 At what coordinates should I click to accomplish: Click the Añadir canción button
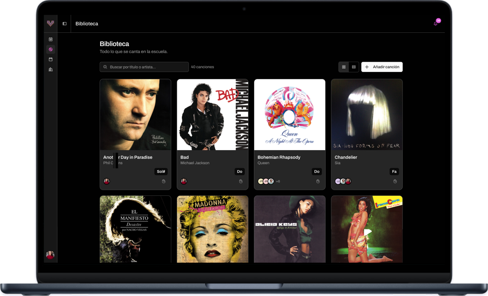[382, 67]
